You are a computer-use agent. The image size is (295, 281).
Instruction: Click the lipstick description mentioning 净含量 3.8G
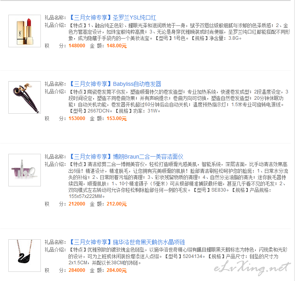pyautogui.click(x=179, y=32)
